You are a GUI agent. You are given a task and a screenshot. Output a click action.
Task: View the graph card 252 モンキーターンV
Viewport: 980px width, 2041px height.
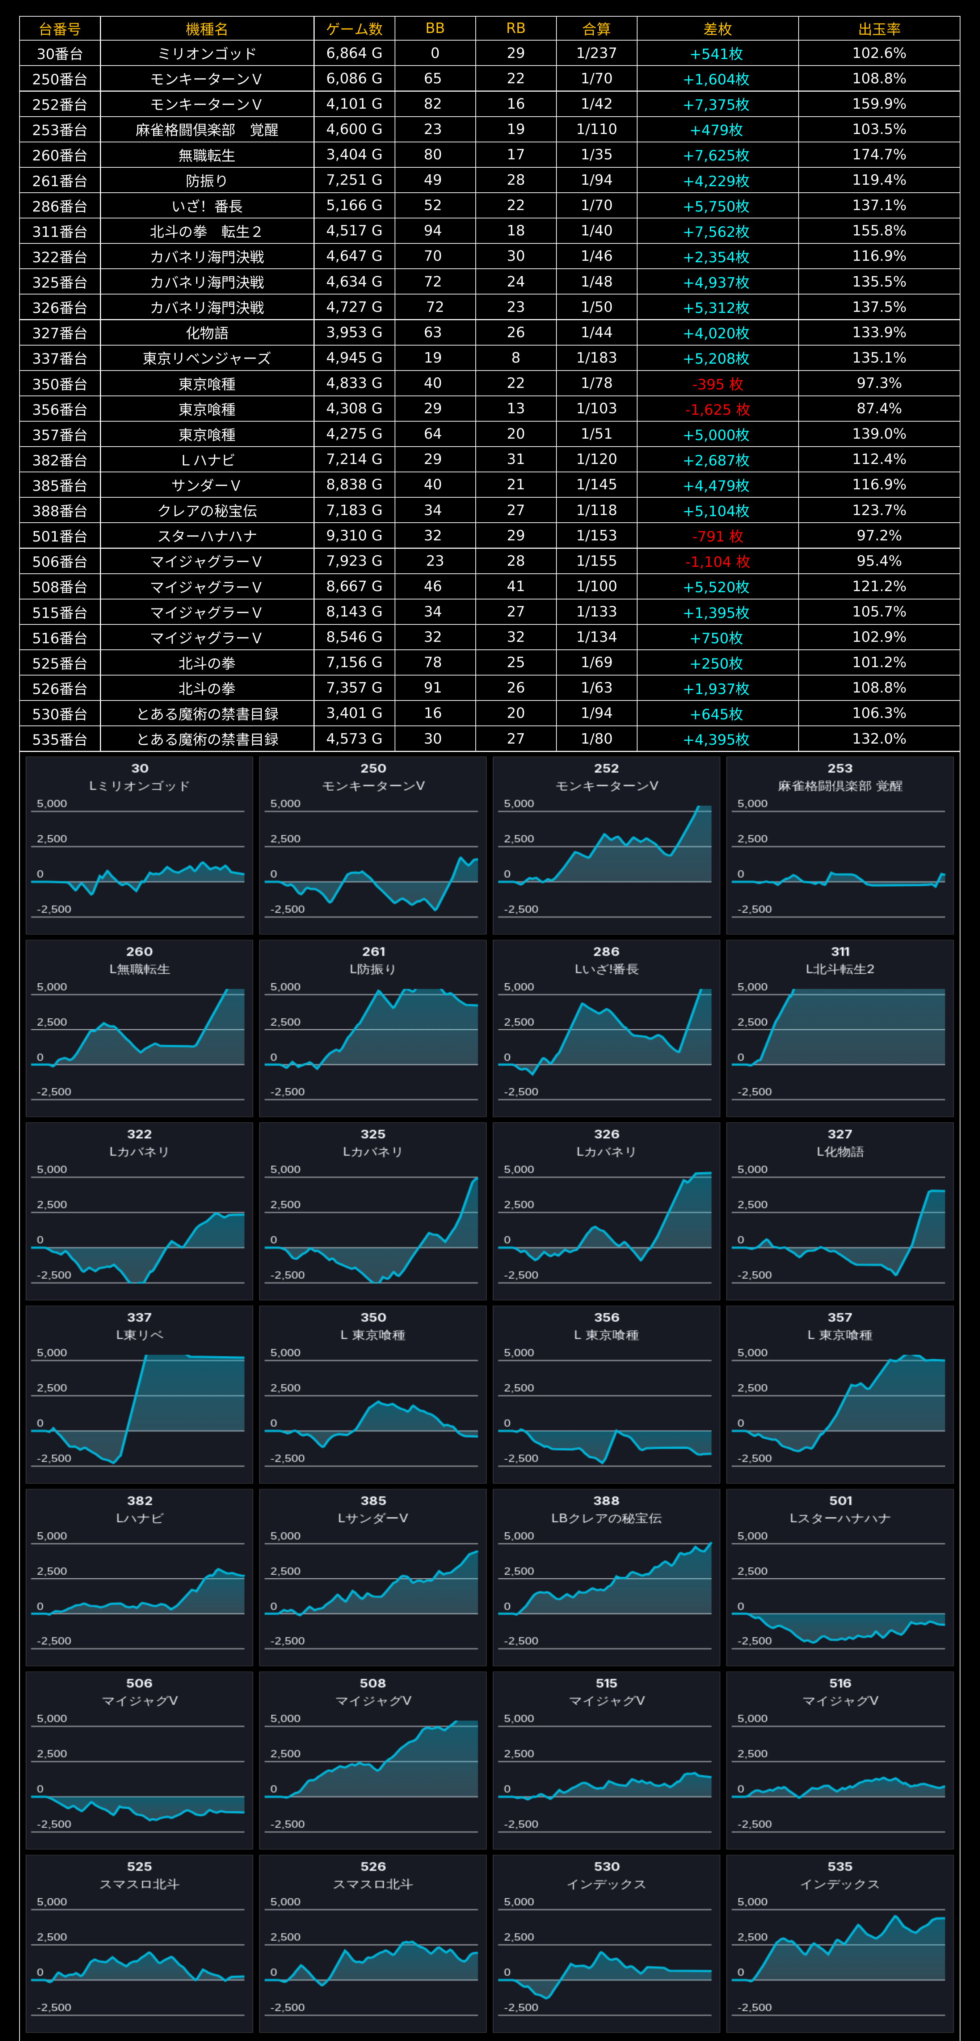click(x=607, y=845)
